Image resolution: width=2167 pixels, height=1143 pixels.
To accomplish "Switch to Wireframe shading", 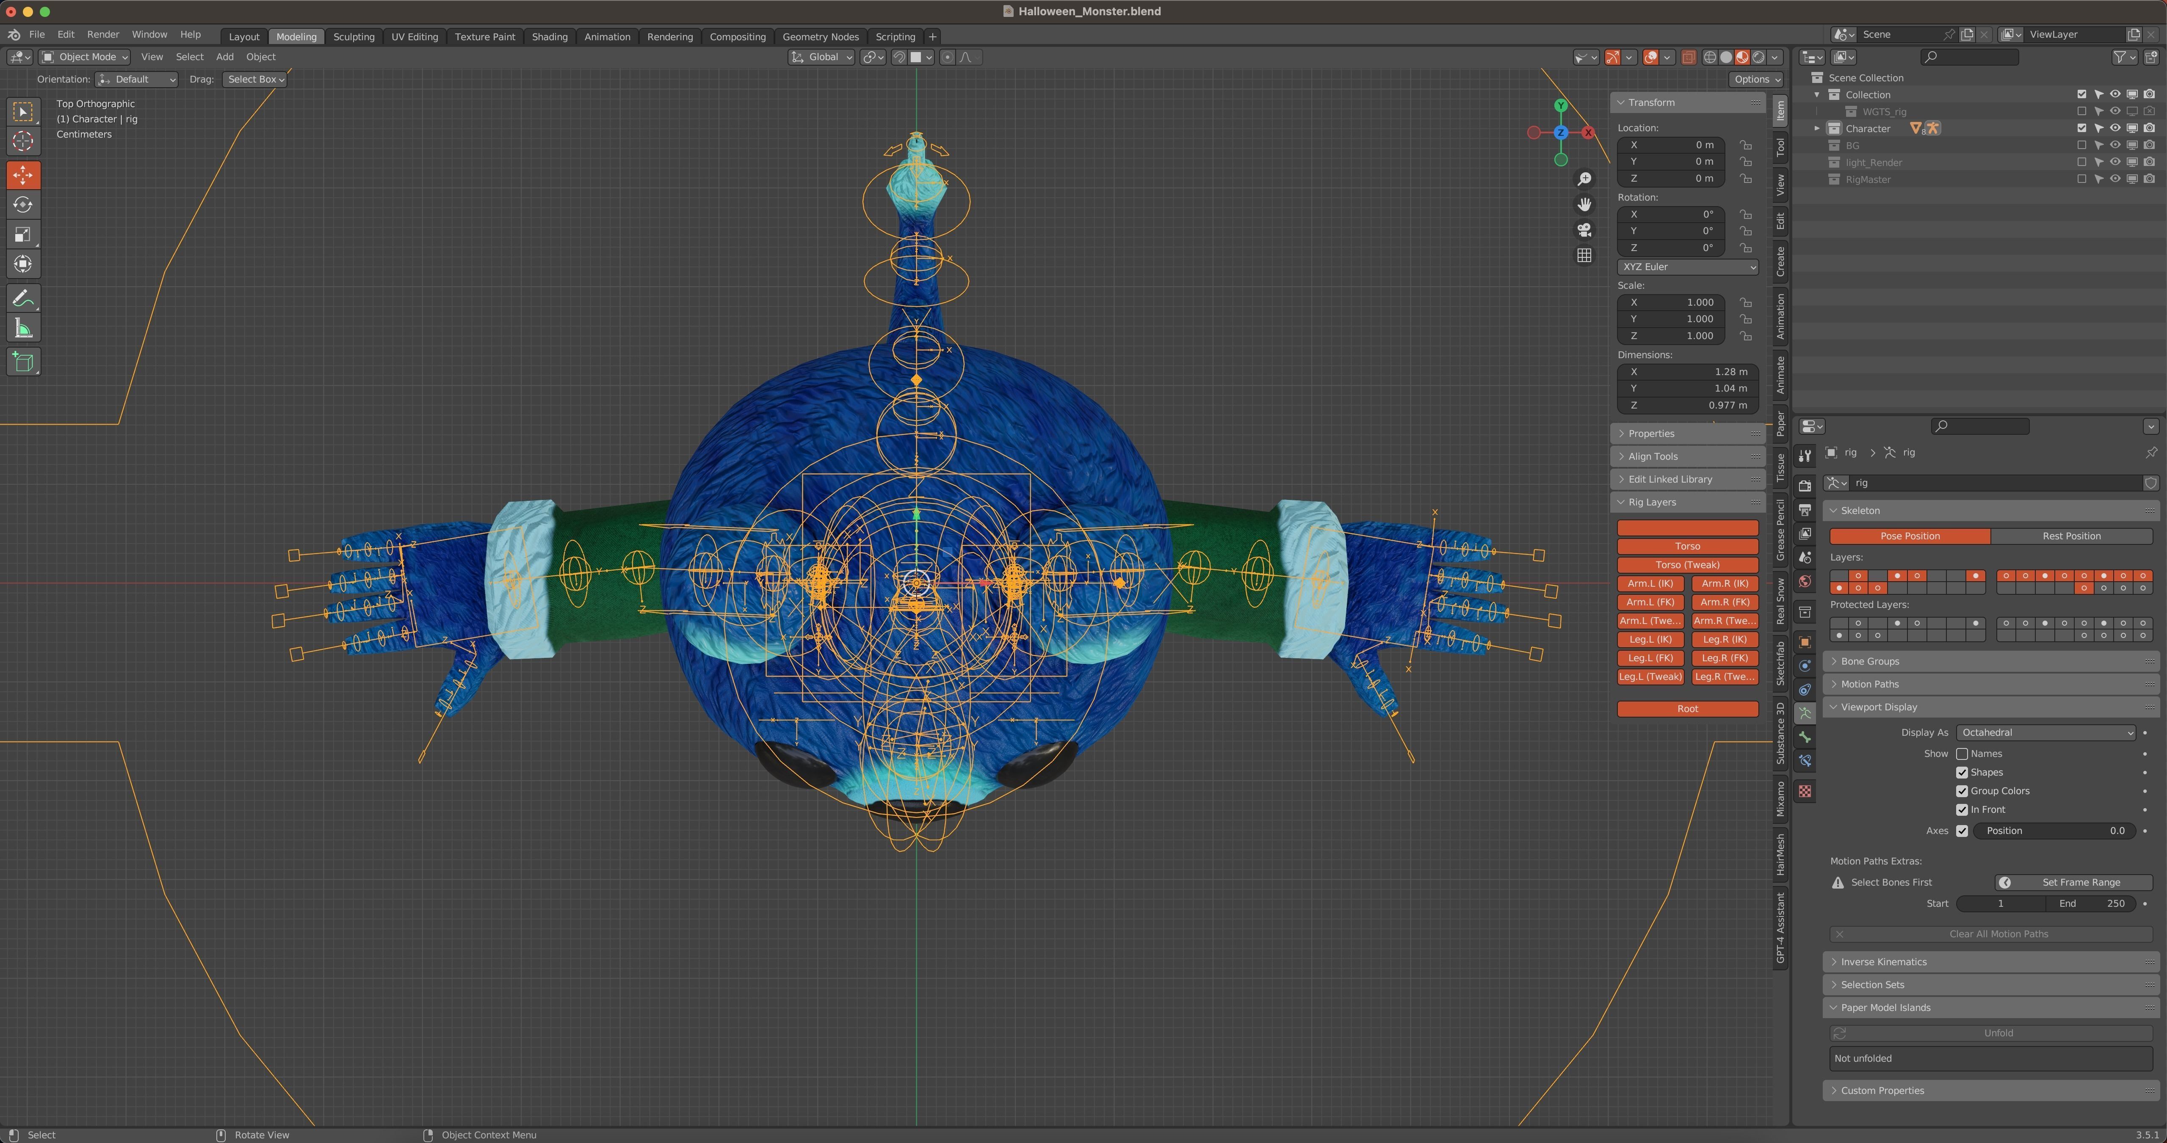I will point(1710,57).
